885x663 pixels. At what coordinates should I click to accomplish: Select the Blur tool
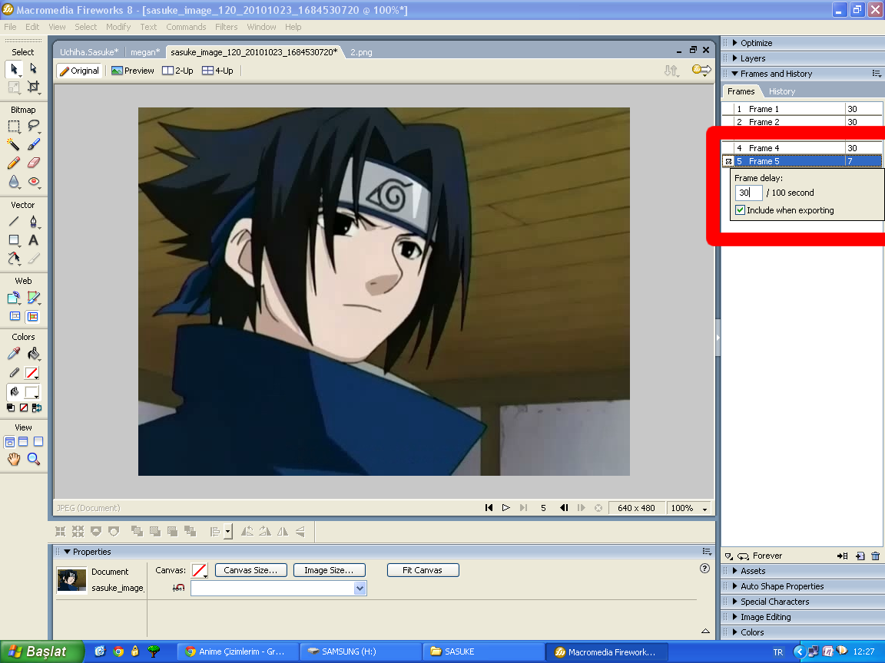pyautogui.click(x=14, y=182)
